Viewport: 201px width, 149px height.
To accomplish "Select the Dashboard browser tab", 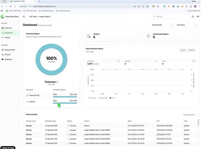I will click(23, 1).
